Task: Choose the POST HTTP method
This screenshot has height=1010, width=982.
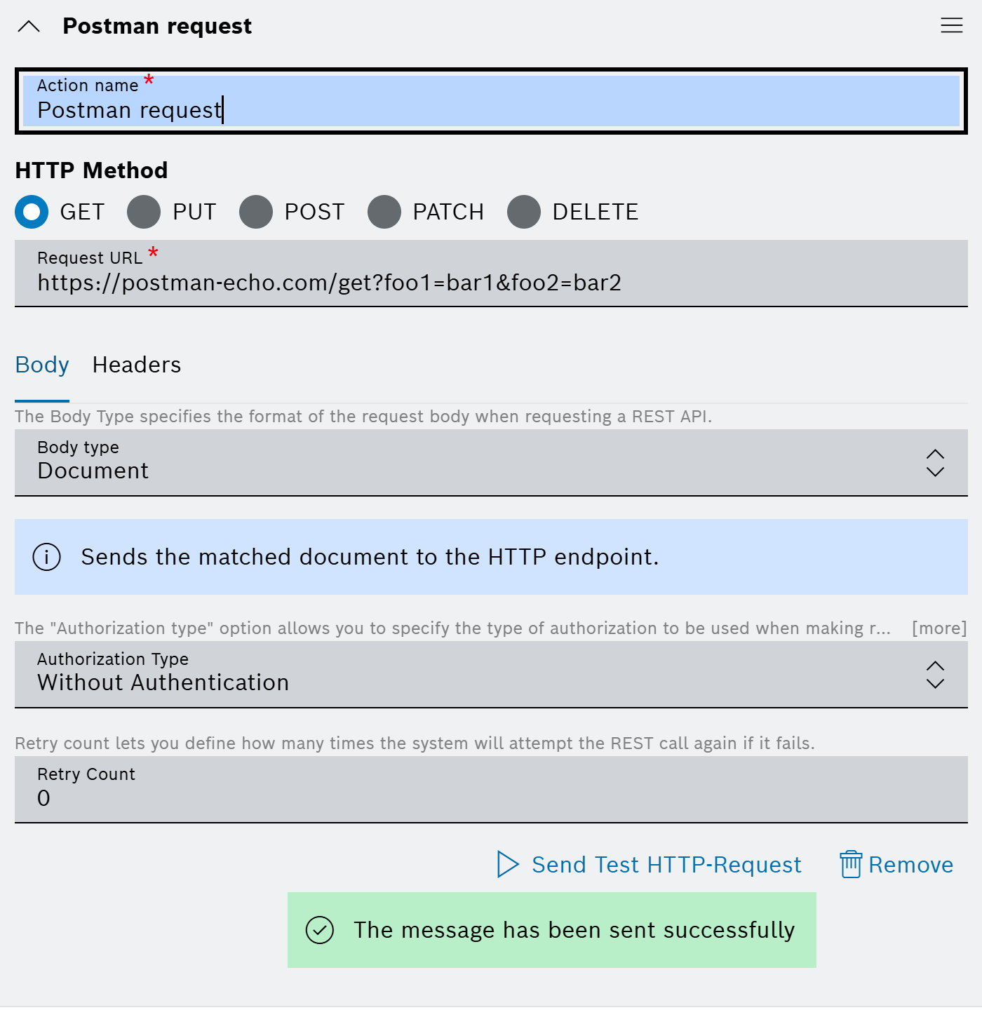Action: click(256, 212)
